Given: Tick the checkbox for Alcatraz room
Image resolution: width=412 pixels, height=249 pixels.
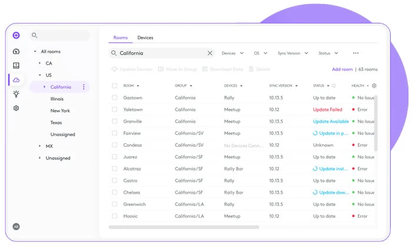Looking at the screenshot, I should pyautogui.click(x=115, y=169).
